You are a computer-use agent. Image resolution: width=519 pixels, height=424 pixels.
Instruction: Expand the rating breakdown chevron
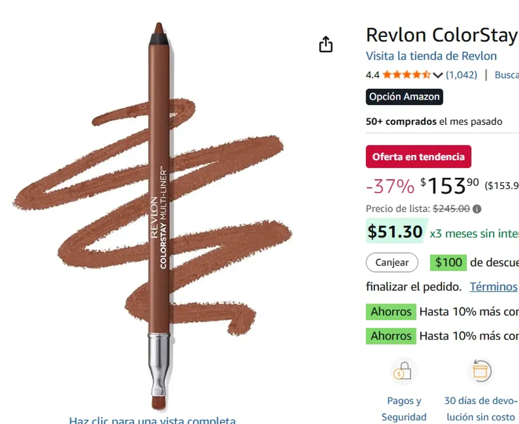coord(438,75)
